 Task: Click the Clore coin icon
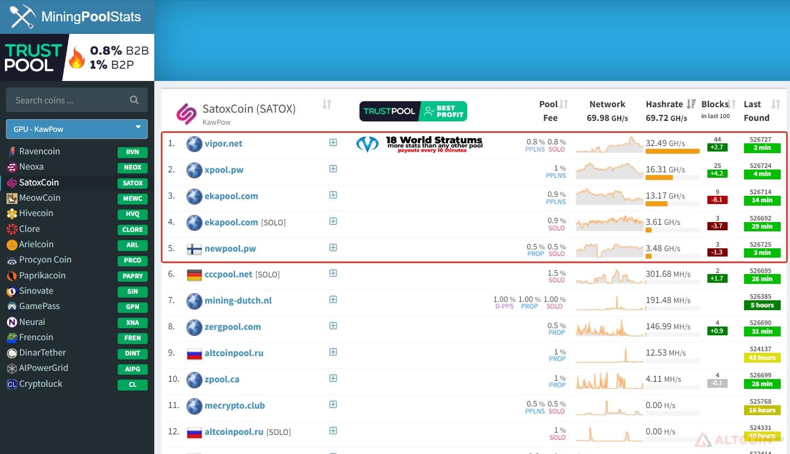pos(11,229)
